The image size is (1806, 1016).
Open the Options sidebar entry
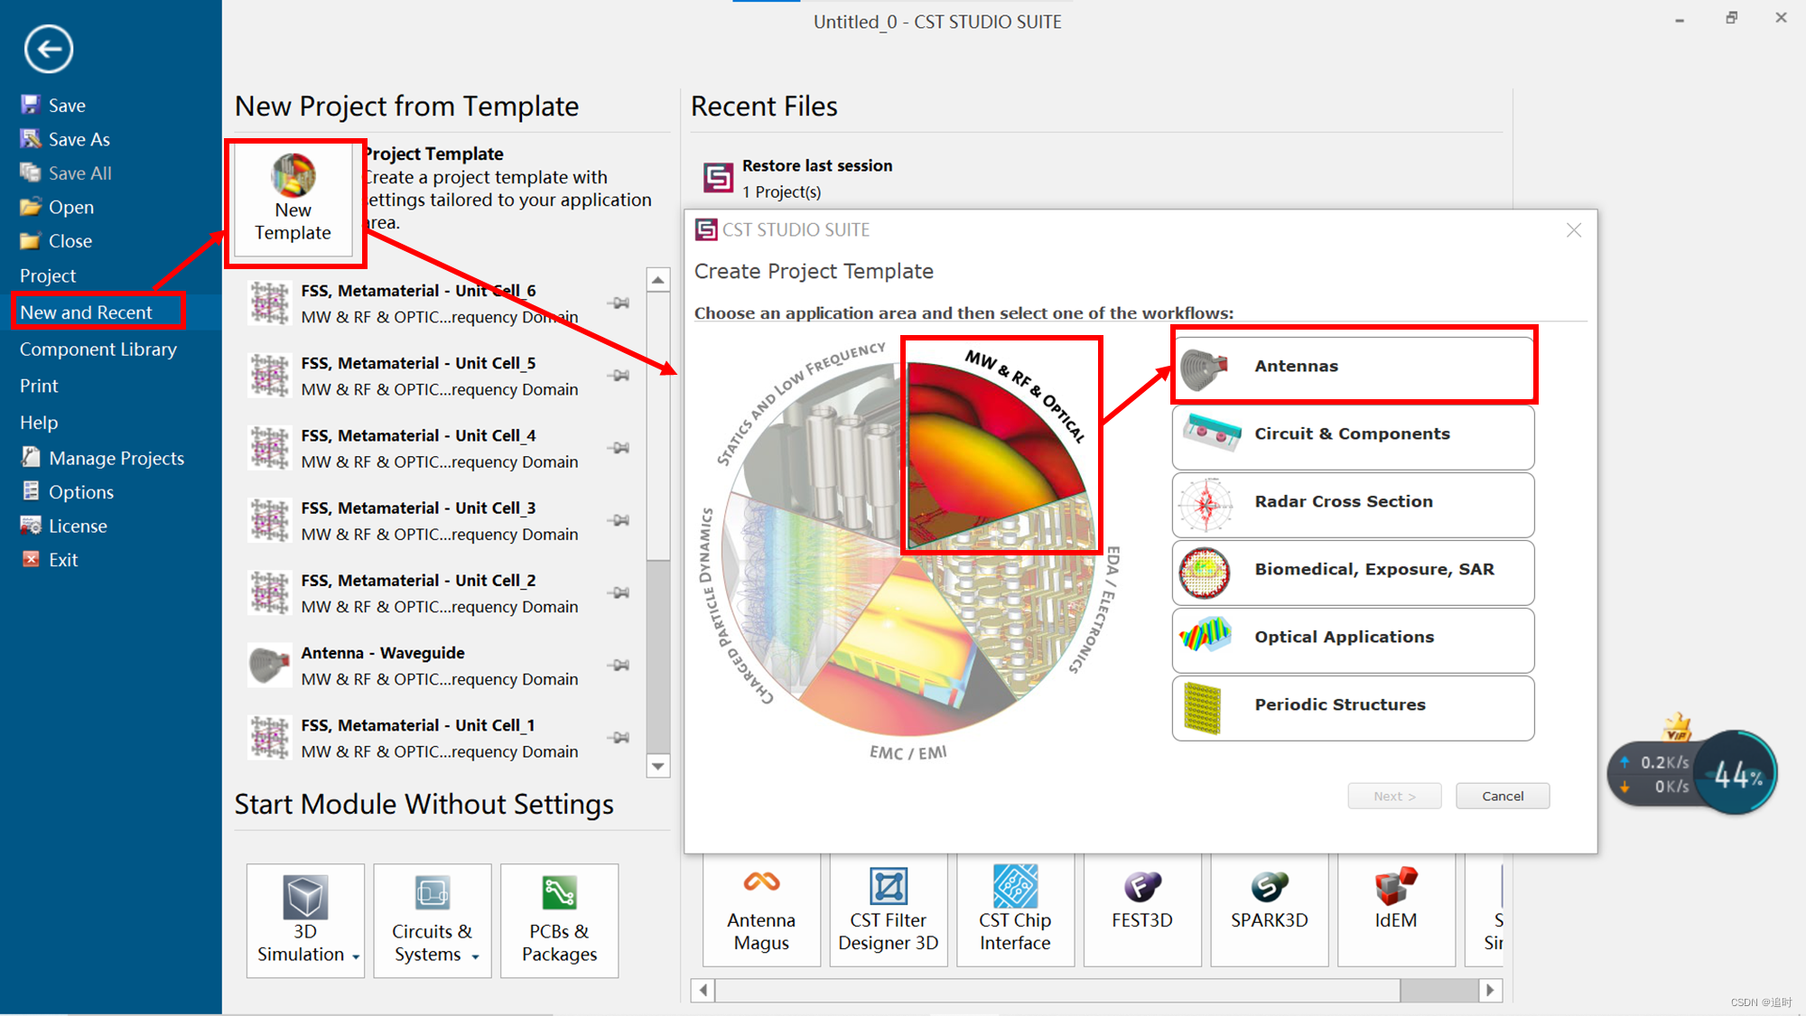tap(68, 492)
